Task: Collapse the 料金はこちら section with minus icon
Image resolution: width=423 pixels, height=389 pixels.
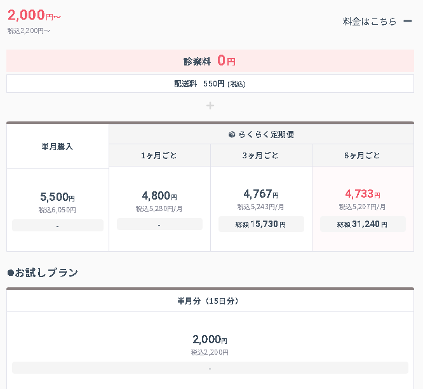Action: pos(407,21)
